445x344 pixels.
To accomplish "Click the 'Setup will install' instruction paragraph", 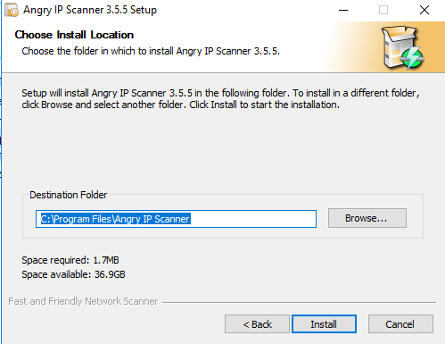I will pos(220,99).
